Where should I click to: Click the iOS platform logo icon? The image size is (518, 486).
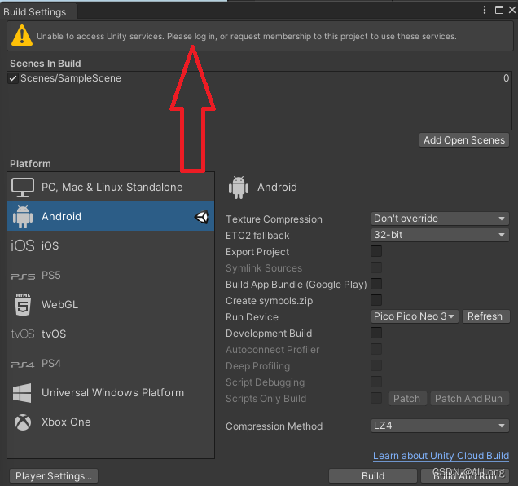click(x=23, y=245)
